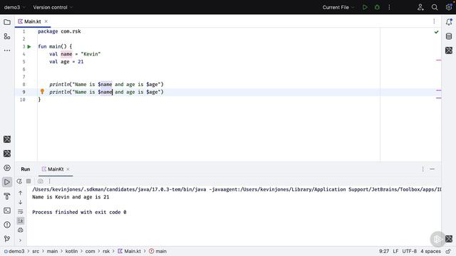
Task: Close the Main.kt editor tab
Action: (x=46, y=21)
